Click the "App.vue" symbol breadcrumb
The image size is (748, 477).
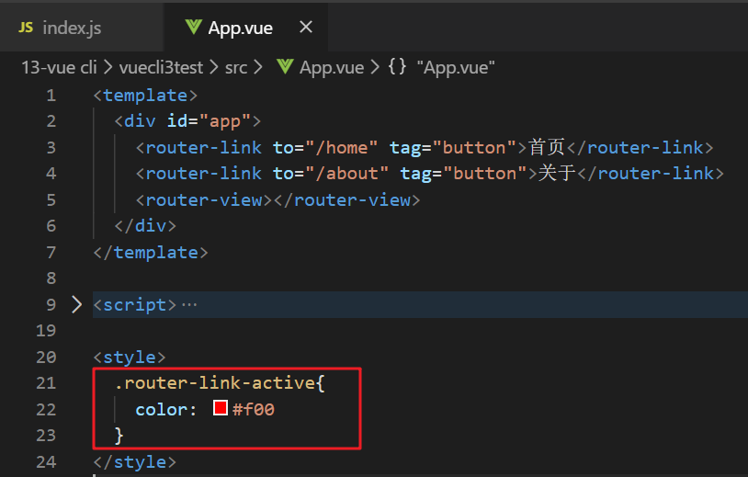point(456,67)
